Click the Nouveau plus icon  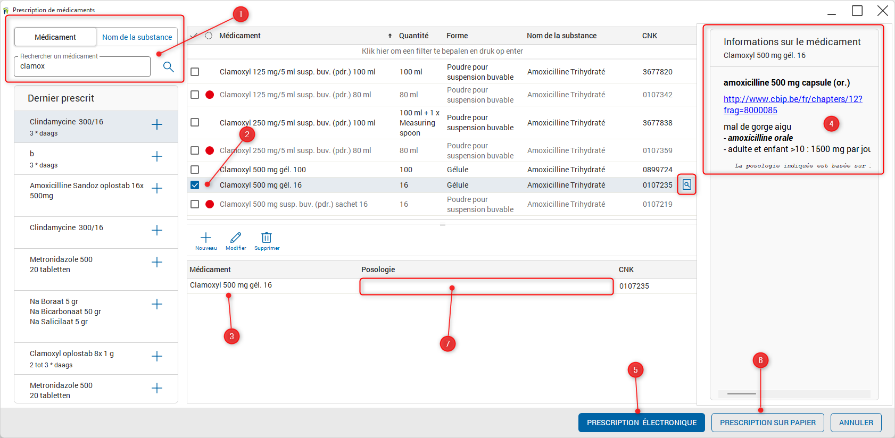click(x=206, y=238)
